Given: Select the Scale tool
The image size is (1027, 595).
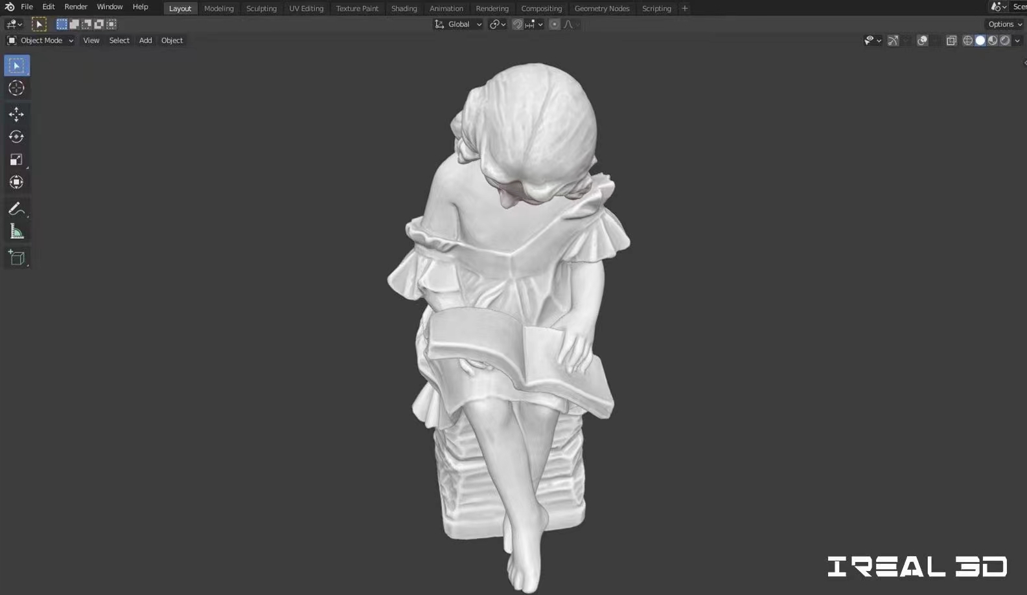Looking at the screenshot, I should point(17,159).
